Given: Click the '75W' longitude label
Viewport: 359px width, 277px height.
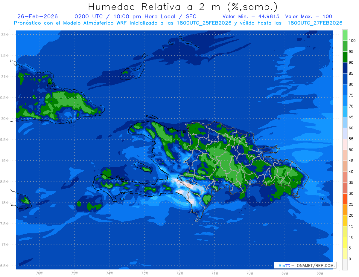Looking at the screenshot, I should pyautogui.click(x=74, y=273).
